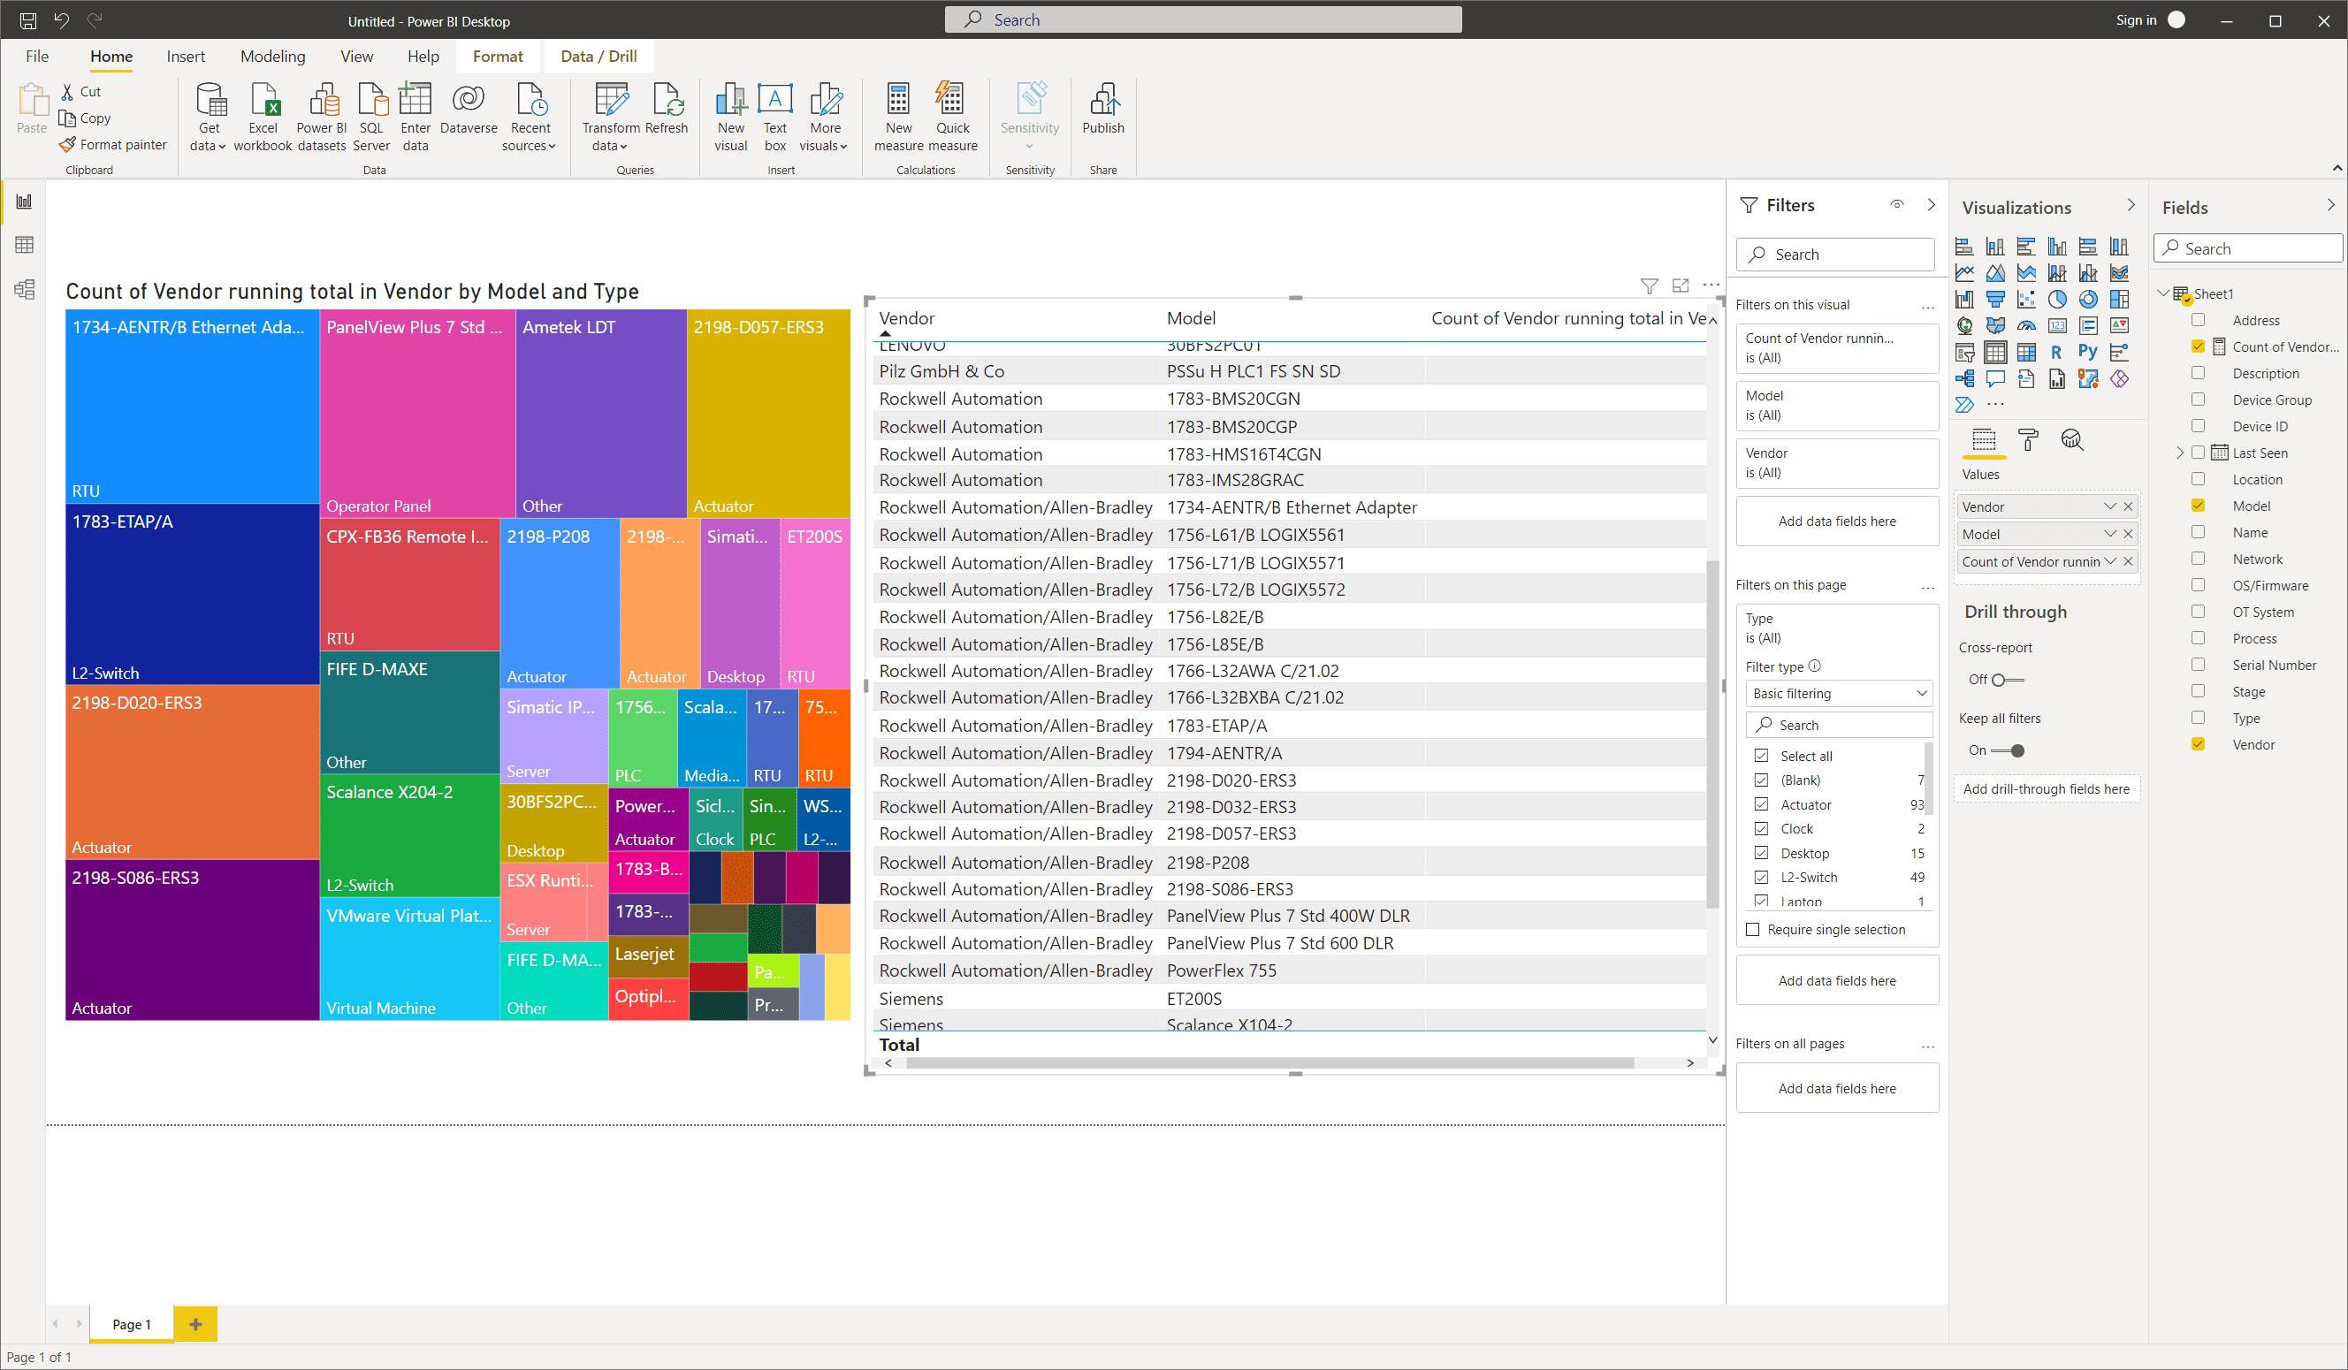Insert a Text box
This screenshot has width=2348, height=1370.
pos(775,118)
